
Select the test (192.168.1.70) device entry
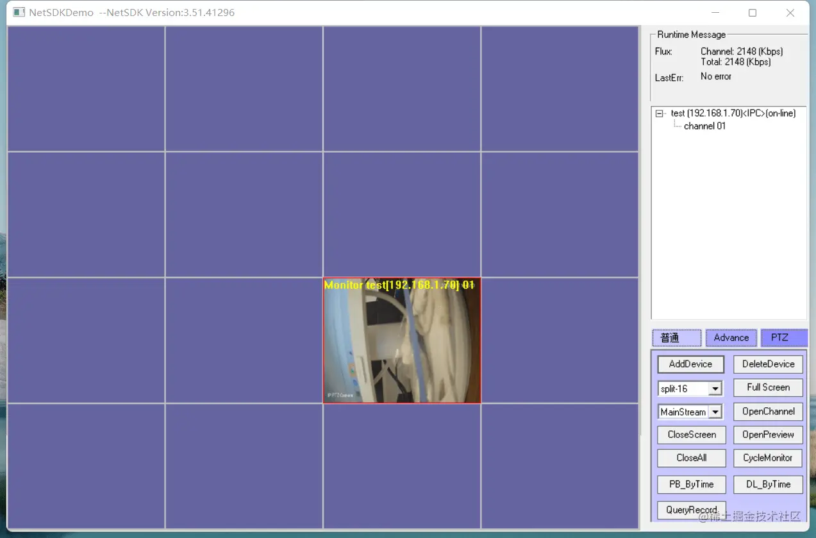click(733, 113)
